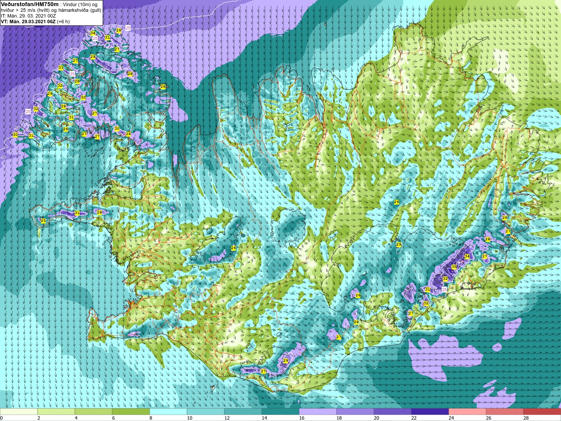
Task: Select the 24–26 m/s light pink legend swatch
Action: [467, 412]
